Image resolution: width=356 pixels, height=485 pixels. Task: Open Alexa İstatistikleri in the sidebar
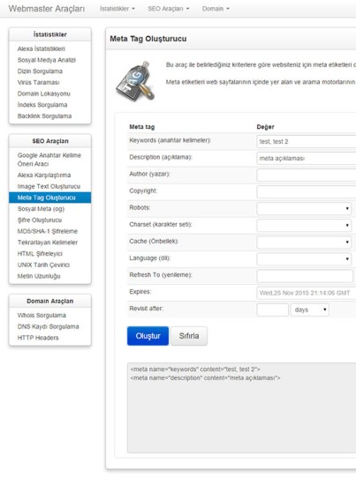[x=42, y=48]
